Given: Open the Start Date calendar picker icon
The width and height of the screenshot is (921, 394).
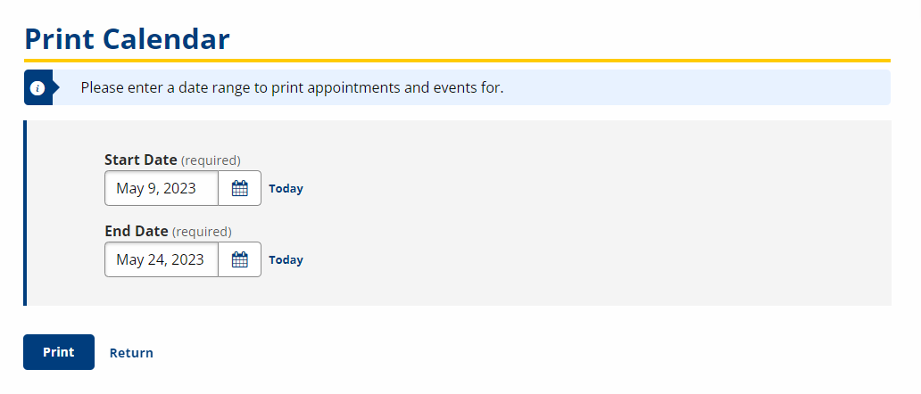Looking at the screenshot, I should [240, 188].
